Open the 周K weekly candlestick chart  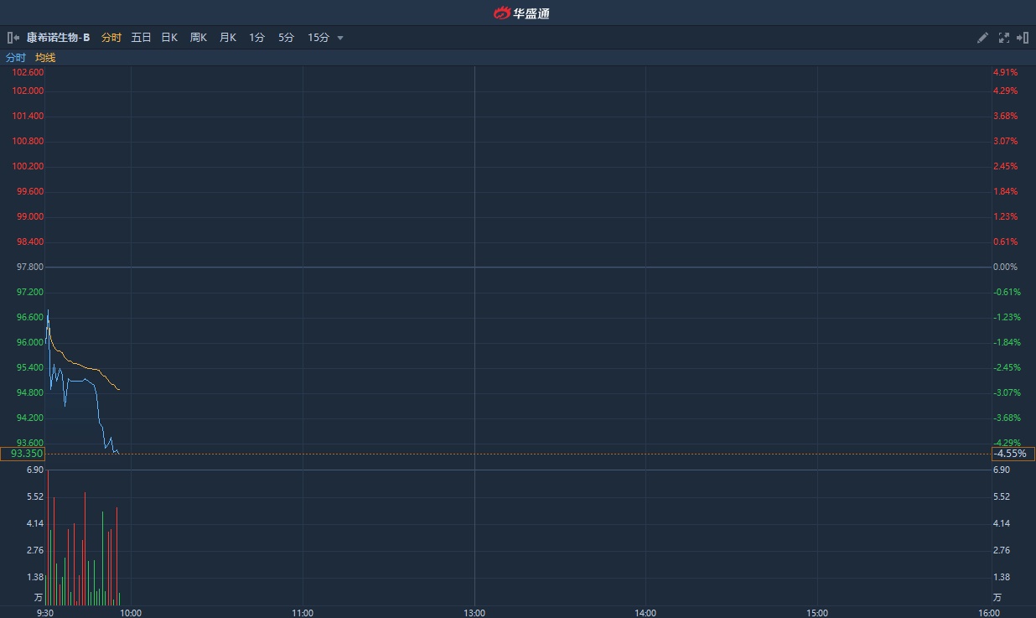199,38
